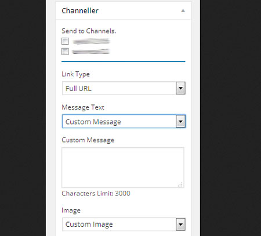This screenshot has height=236, width=261.
Task: Click the Channeller panel title
Action: pos(80,10)
